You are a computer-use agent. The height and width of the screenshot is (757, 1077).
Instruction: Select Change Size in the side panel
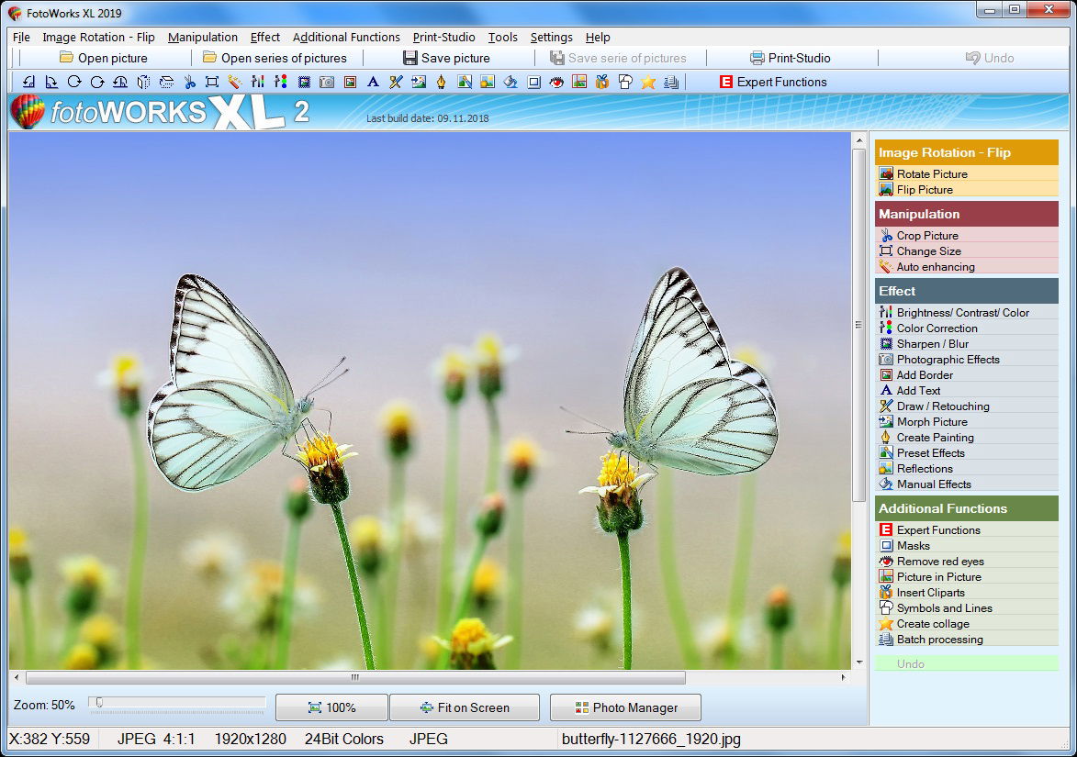(967, 251)
